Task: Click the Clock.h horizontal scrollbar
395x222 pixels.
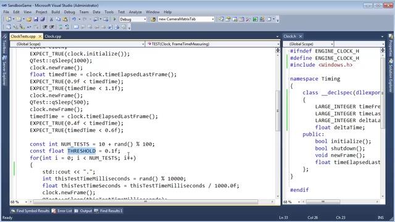Action: point(323,202)
